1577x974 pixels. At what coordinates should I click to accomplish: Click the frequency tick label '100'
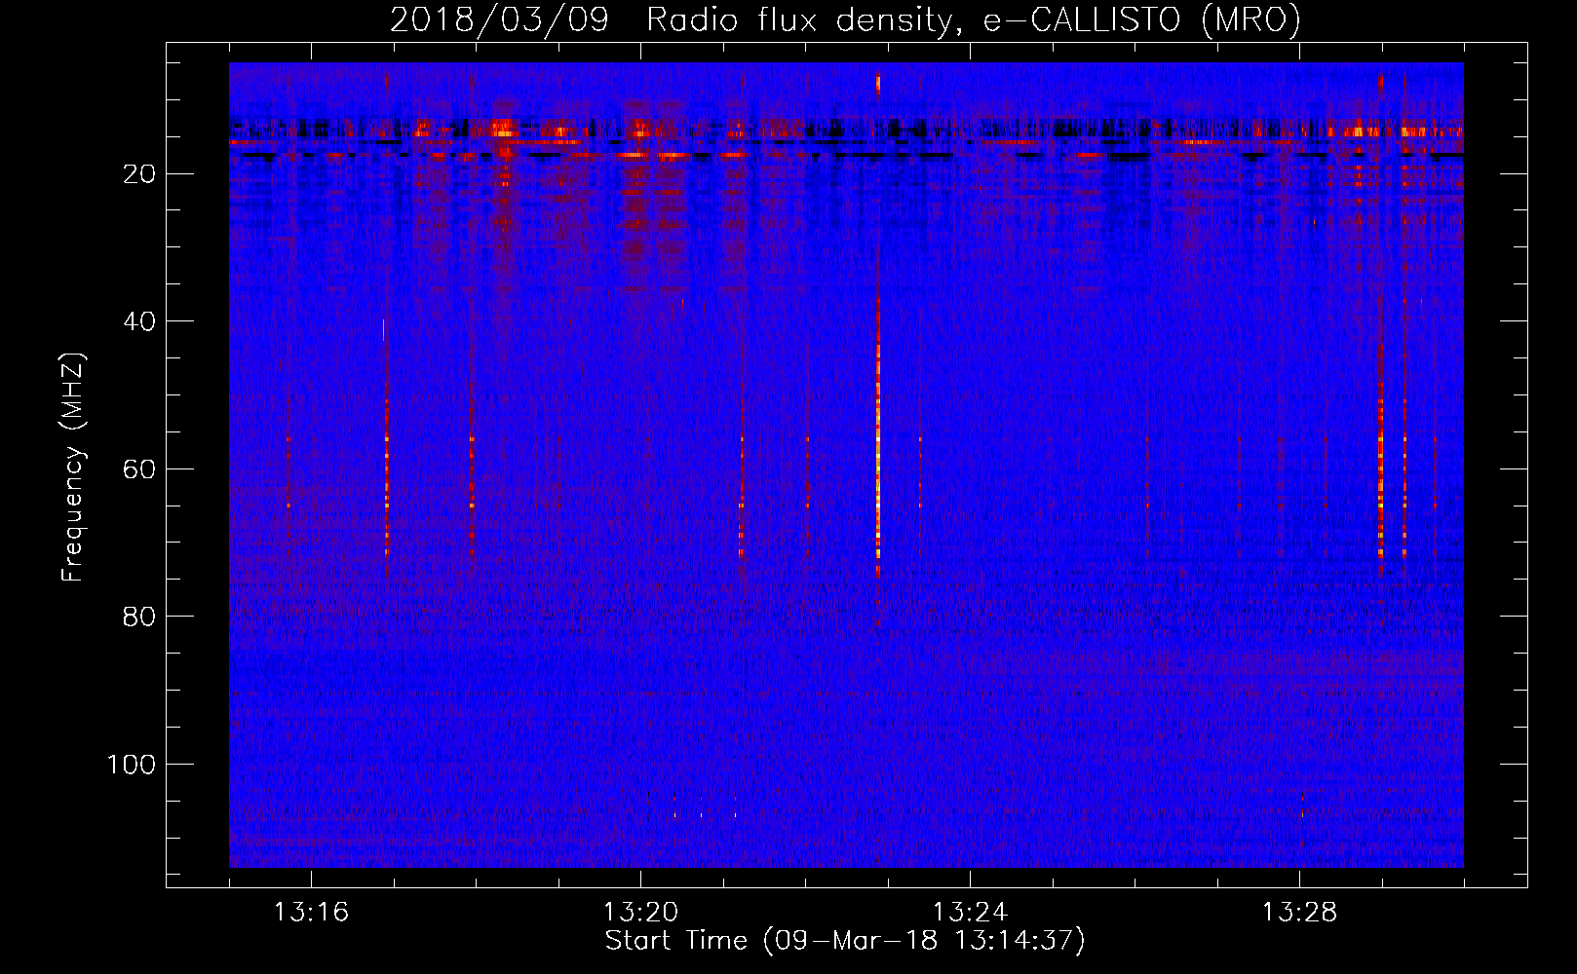[x=132, y=764]
